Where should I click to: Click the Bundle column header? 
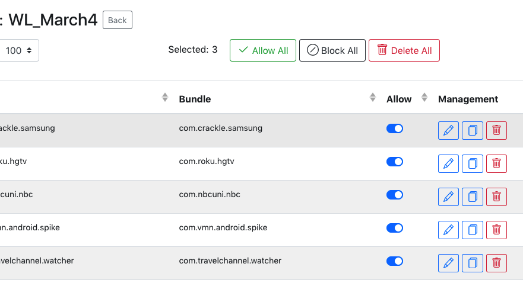[195, 99]
